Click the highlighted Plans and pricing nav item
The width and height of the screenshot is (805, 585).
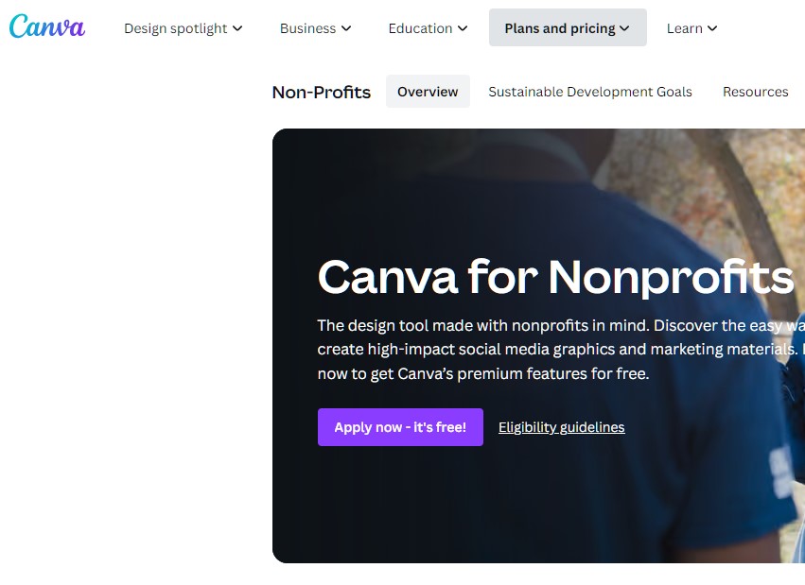560,28
